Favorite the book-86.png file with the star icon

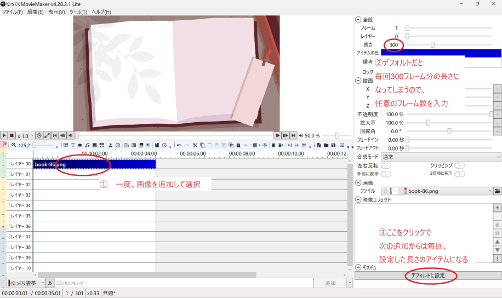pos(385,191)
